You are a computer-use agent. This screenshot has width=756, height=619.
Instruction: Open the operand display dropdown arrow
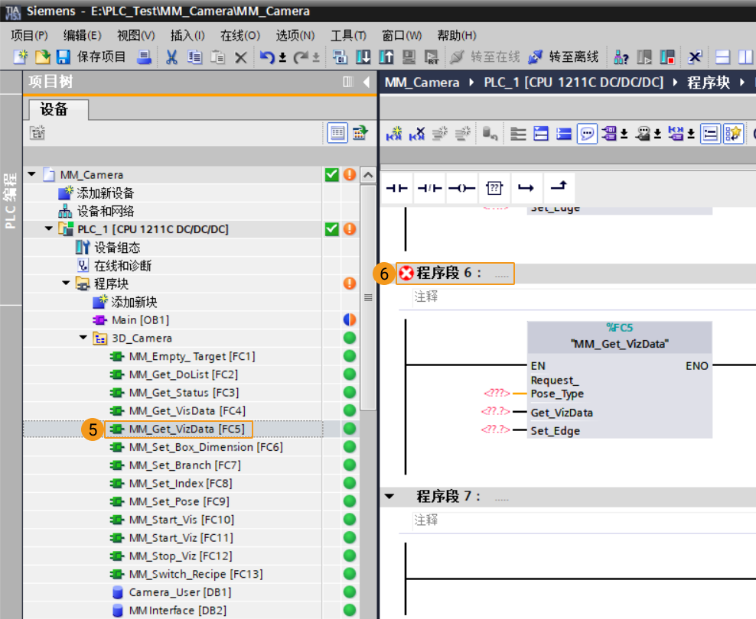pyautogui.click(x=624, y=134)
